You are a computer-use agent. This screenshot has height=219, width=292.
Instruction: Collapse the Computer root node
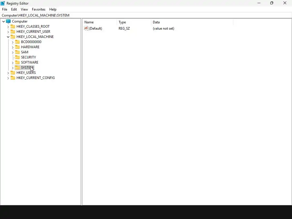(x=3, y=21)
